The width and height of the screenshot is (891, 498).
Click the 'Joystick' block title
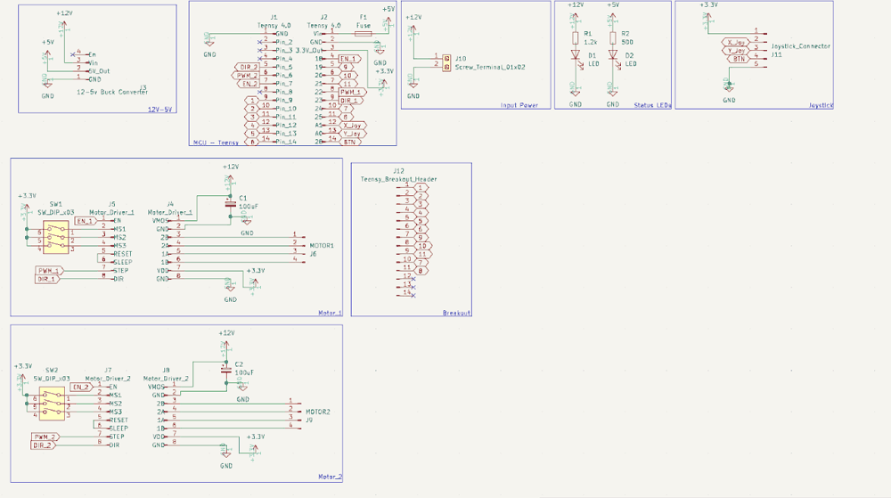tap(822, 105)
